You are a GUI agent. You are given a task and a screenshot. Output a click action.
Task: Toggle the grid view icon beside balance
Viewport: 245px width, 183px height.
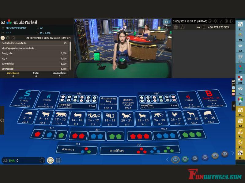pyautogui.click(x=58, y=160)
